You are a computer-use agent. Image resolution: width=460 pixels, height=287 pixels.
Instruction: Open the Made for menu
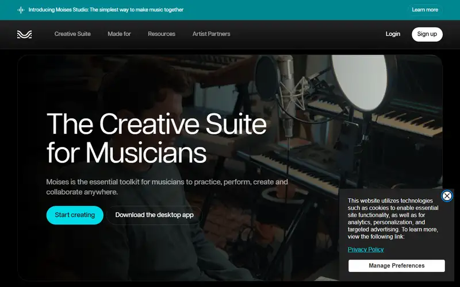(119, 34)
